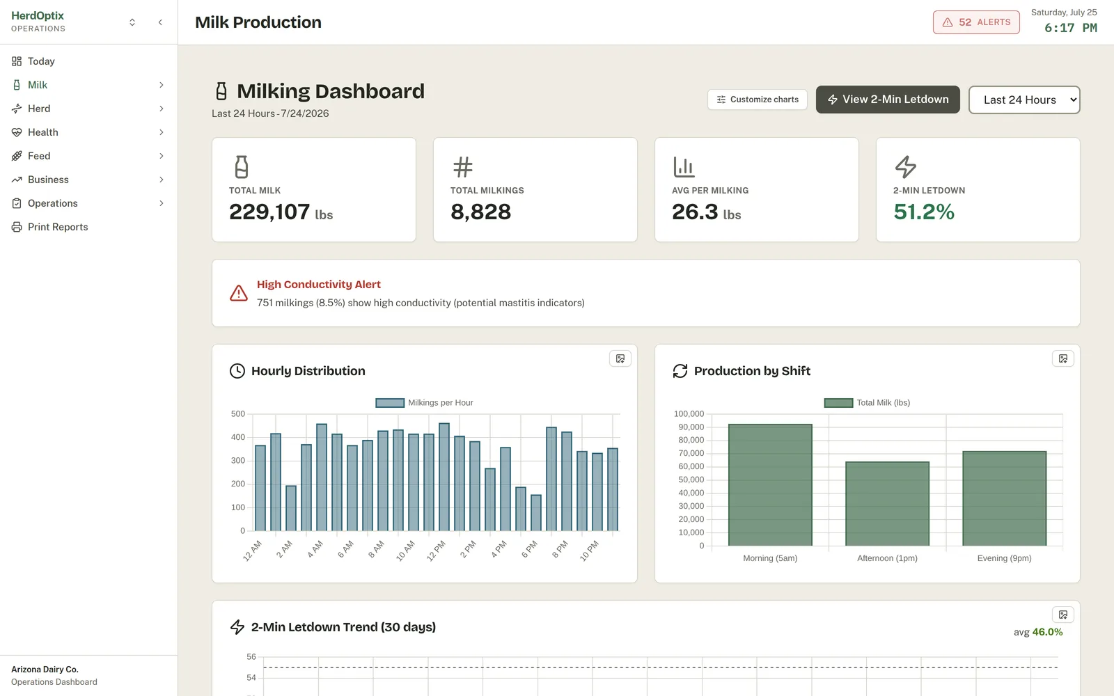
Task: Click the High Conductivity Alert heading
Action: pos(319,285)
